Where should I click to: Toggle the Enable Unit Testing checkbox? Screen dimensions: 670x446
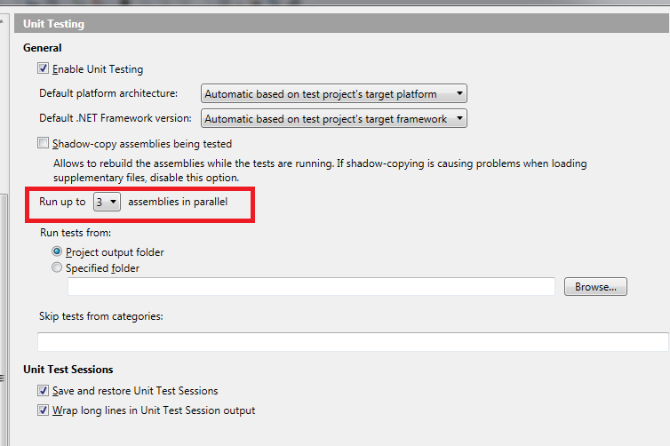(43, 68)
